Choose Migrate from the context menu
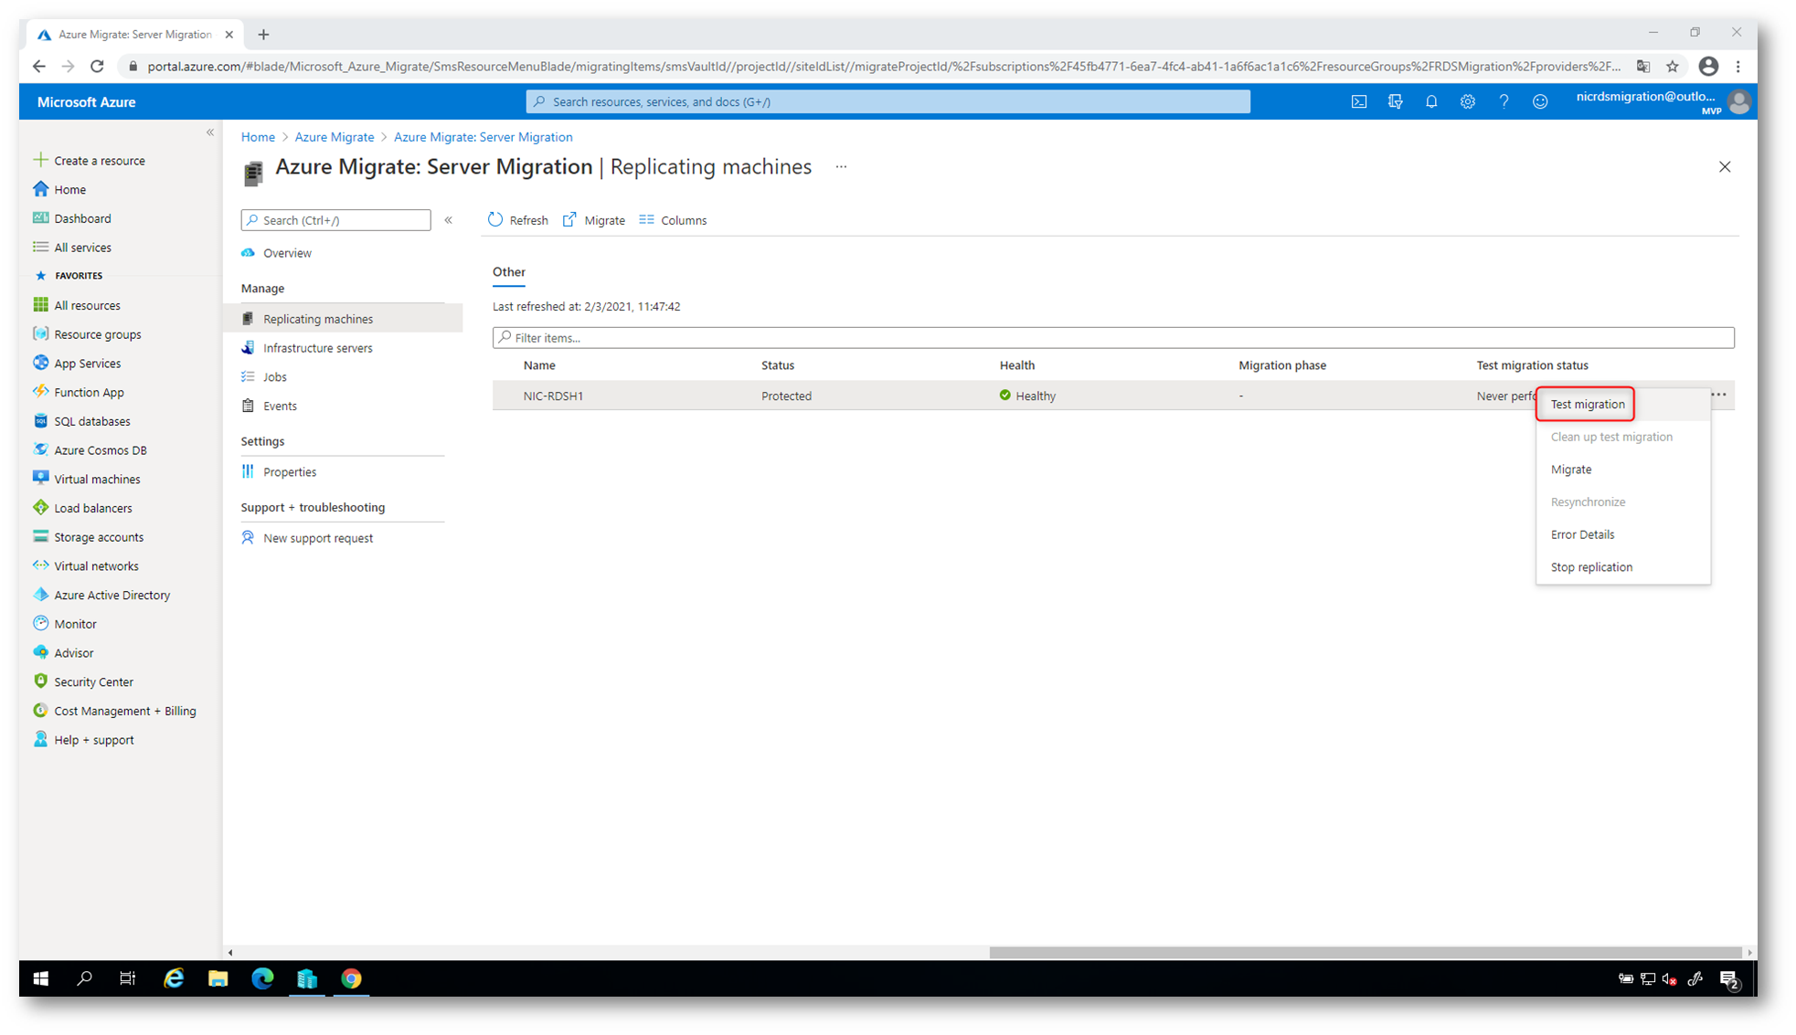1796x1035 pixels. (1571, 470)
